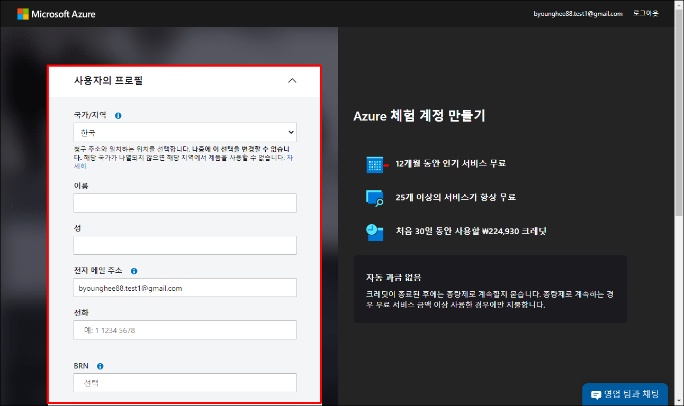
Task: Click the BRN input field
Action: [185, 383]
